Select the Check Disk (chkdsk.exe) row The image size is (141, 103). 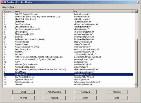coord(68,19)
